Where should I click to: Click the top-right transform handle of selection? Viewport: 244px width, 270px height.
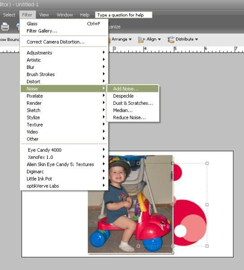click(x=207, y=163)
